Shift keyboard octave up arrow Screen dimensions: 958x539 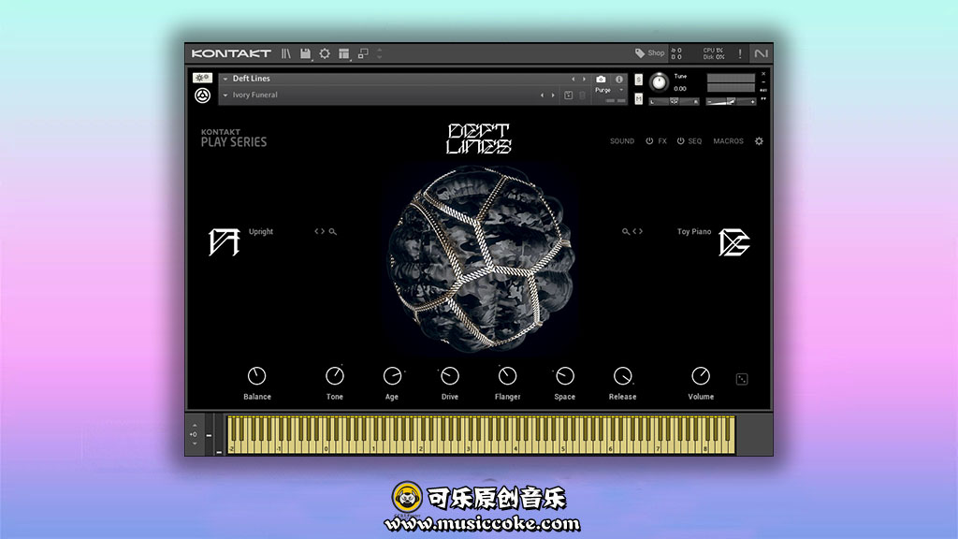(x=195, y=426)
